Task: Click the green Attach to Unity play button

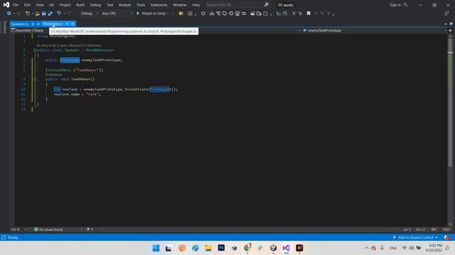Action: 138,13
